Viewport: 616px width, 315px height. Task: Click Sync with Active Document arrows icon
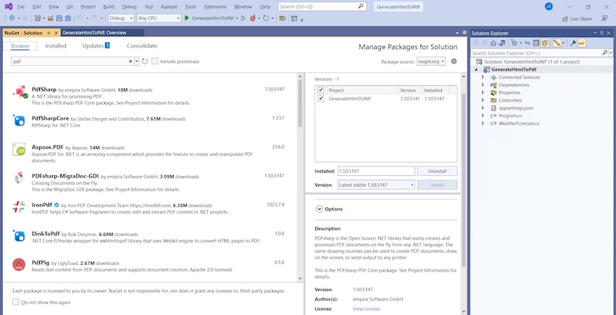click(x=527, y=43)
